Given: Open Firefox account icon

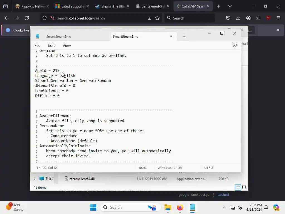Looking at the screenshot, I should (x=248, y=18).
